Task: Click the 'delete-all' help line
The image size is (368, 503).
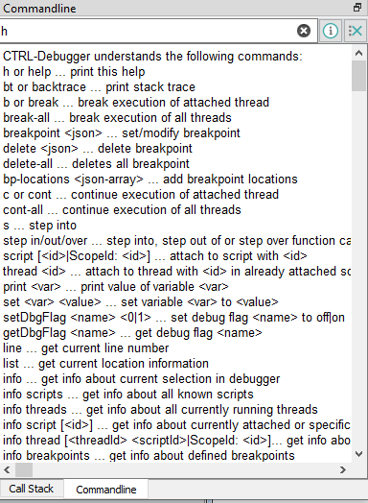Action: tap(96, 164)
